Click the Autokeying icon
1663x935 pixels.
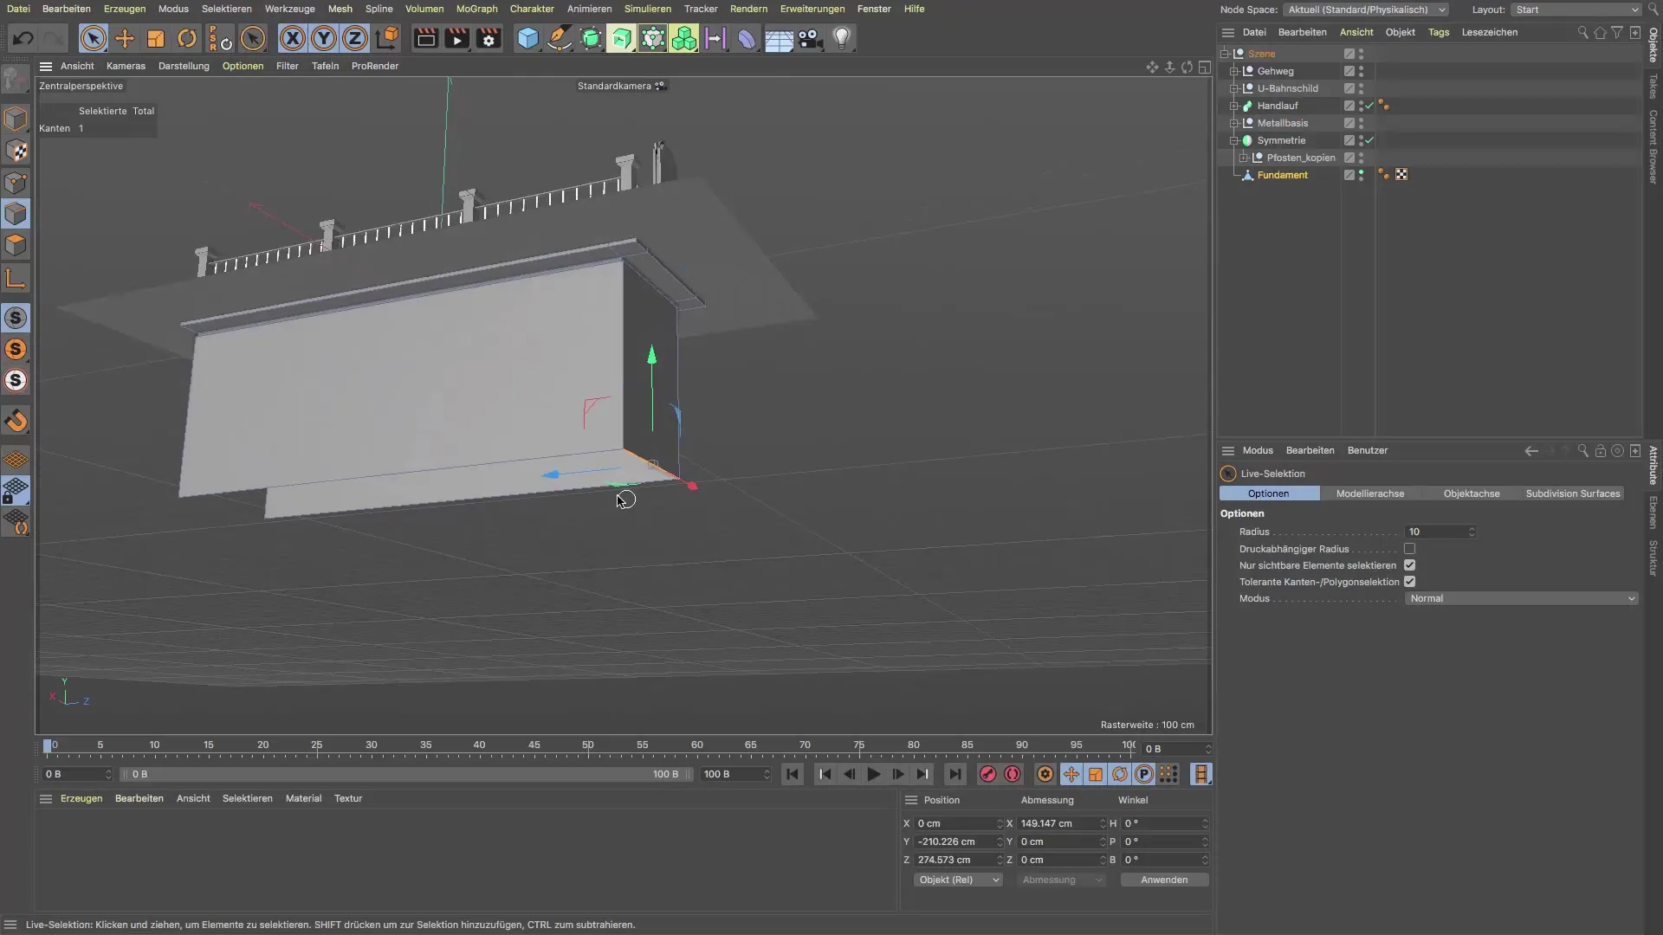point(1013,775)
